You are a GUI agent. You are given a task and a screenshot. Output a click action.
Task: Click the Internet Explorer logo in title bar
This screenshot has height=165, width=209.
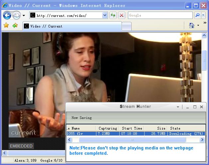(5, 5)
